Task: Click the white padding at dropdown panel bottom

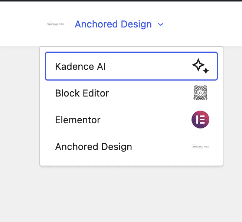Action: coord(131,162)
